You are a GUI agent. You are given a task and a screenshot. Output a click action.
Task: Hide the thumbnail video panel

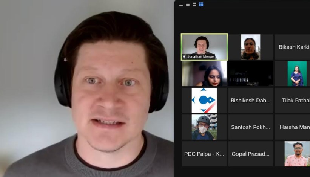coord(181,5)
